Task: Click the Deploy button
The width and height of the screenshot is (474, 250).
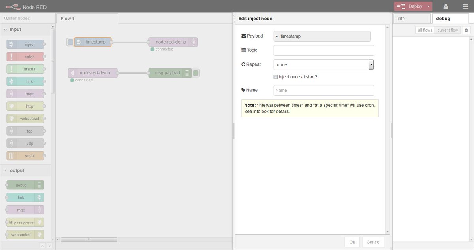Action: click(x=410, y=6)
